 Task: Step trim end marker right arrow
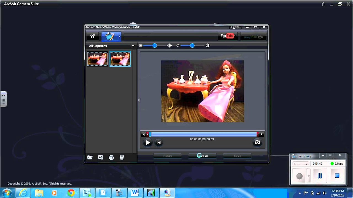pyautogui.click(x=261, y=134)
